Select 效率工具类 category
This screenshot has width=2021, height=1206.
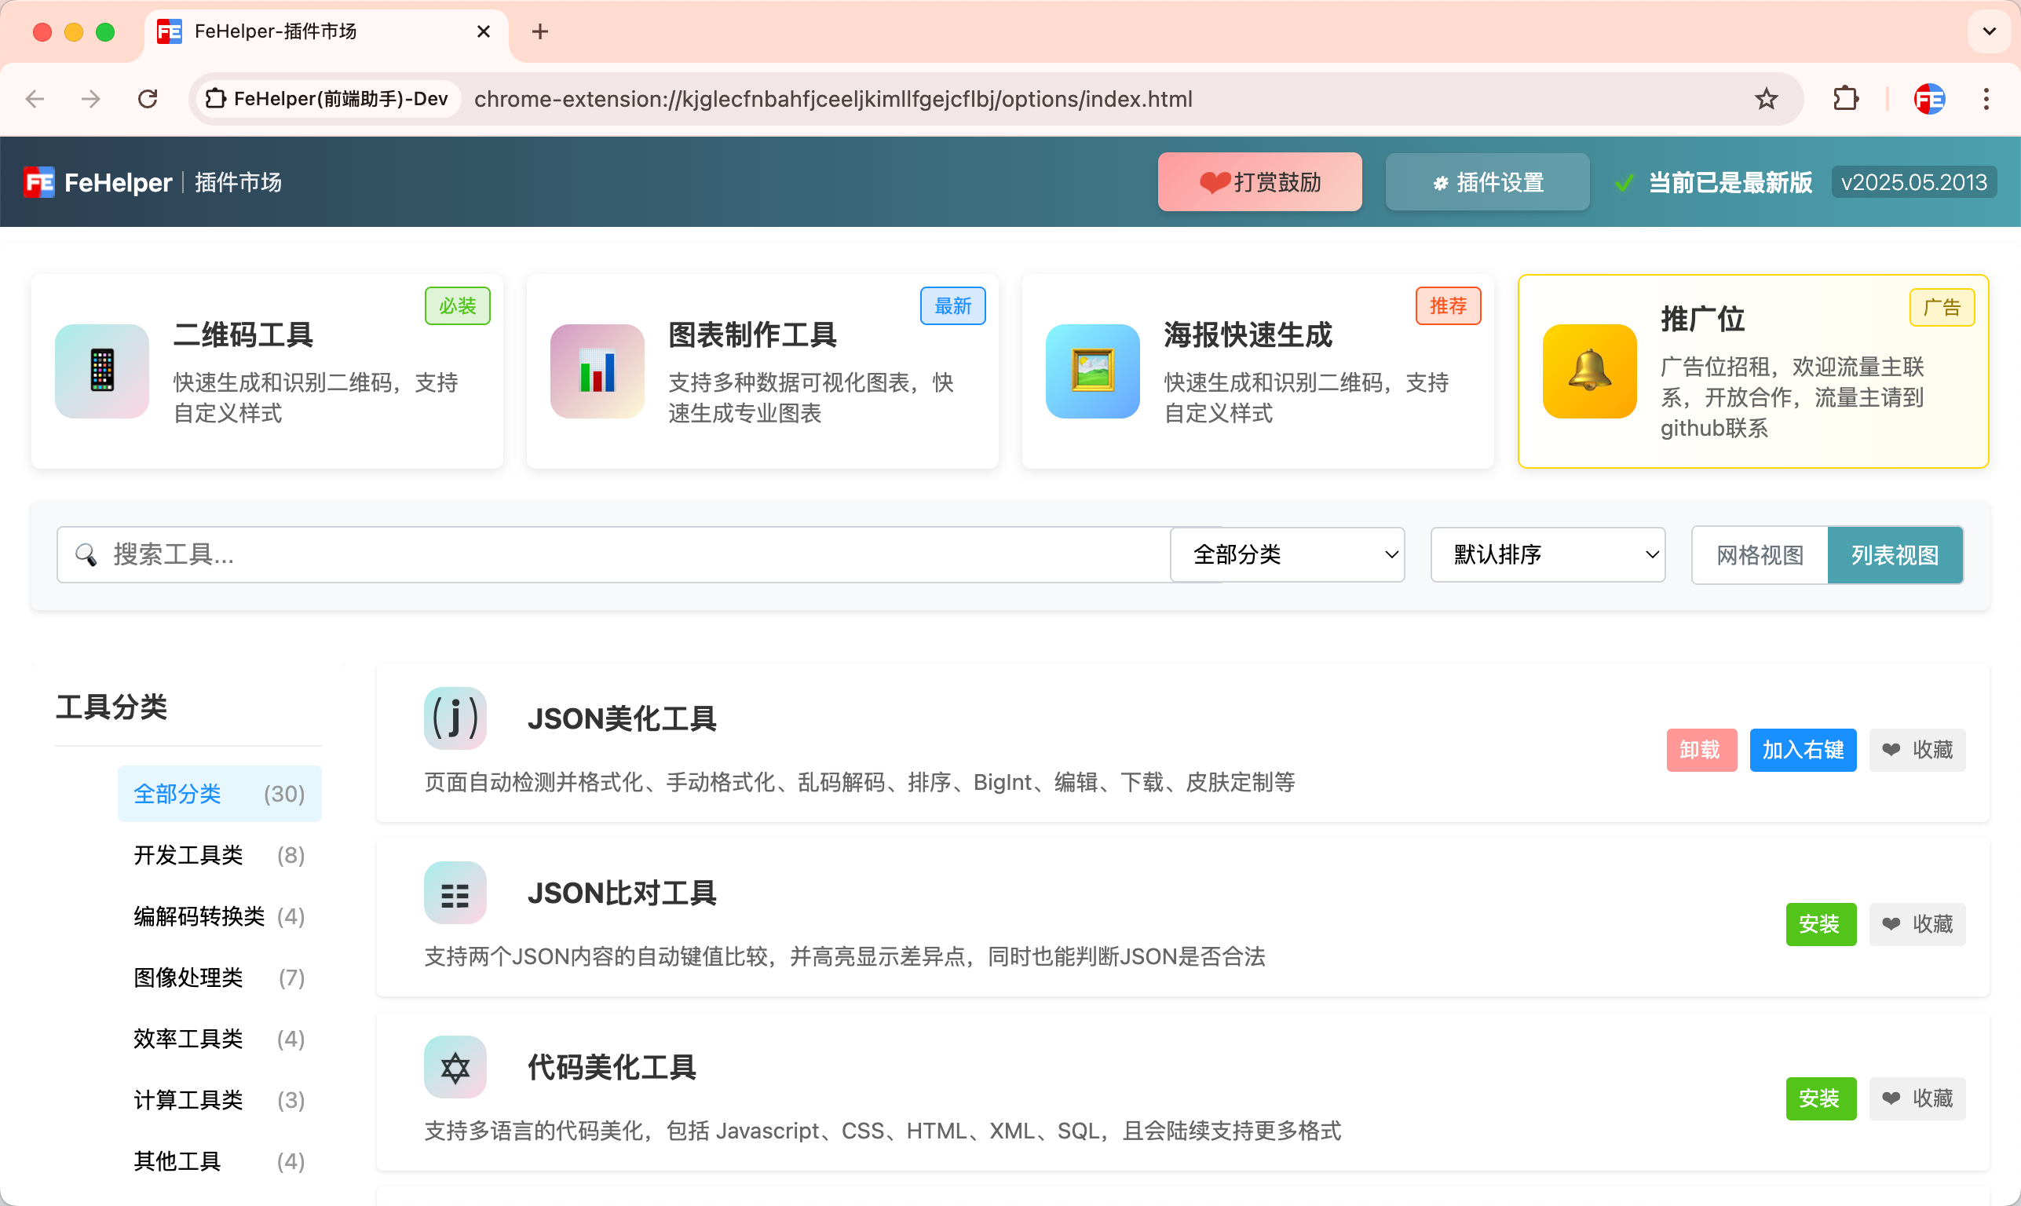[x=219, y=1039]
